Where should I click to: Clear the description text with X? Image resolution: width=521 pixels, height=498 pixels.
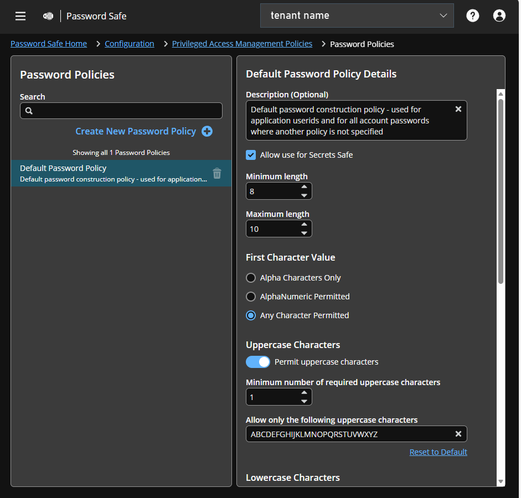[x=458, y=109]
